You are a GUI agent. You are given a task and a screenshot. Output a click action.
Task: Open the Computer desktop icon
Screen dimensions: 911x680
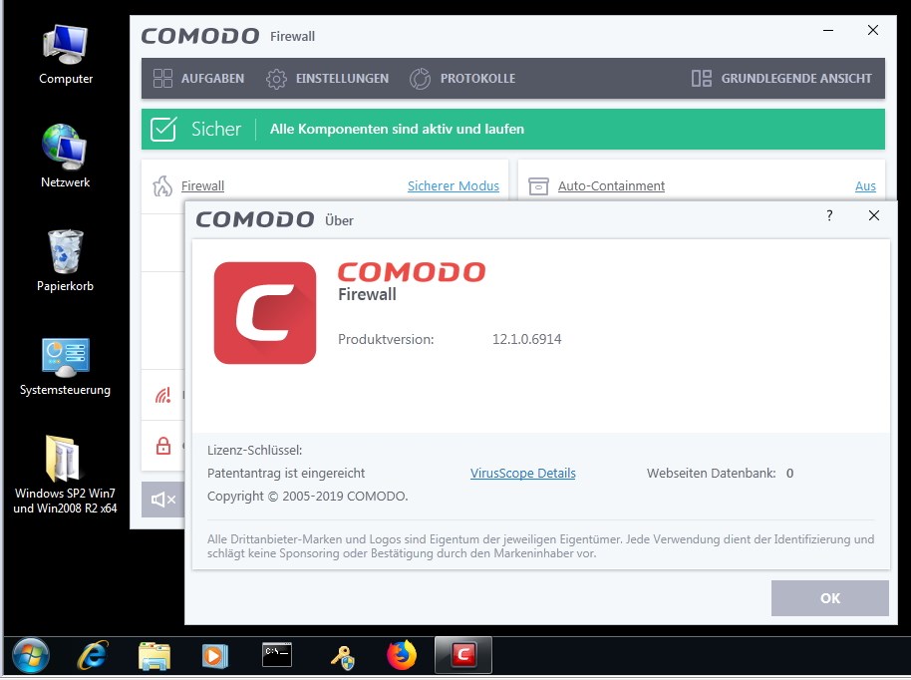66,55
